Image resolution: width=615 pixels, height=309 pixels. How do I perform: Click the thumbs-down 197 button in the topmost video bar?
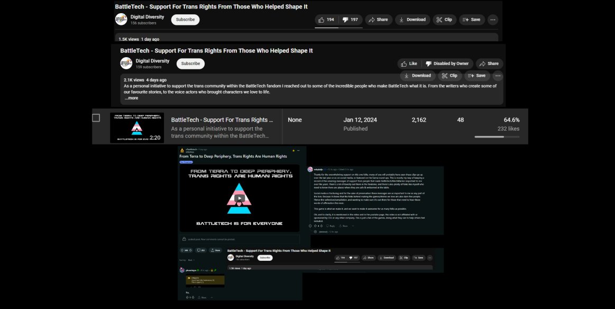pyautogui.click(x=350, y=20)
